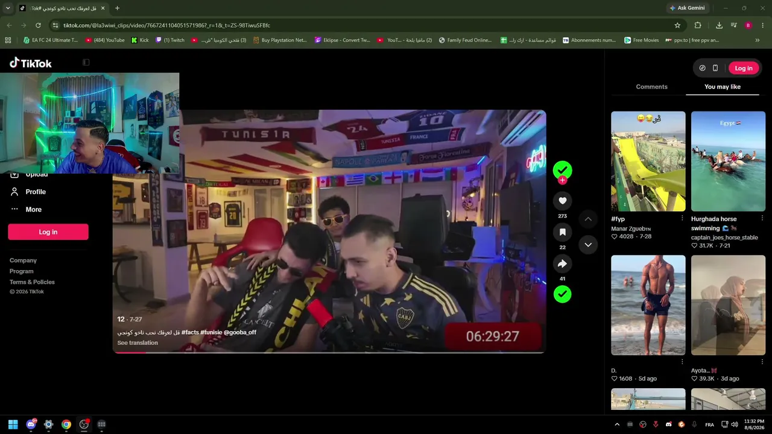
Task: Open options menu for the D. video card
Action: (x=682, y=362)
